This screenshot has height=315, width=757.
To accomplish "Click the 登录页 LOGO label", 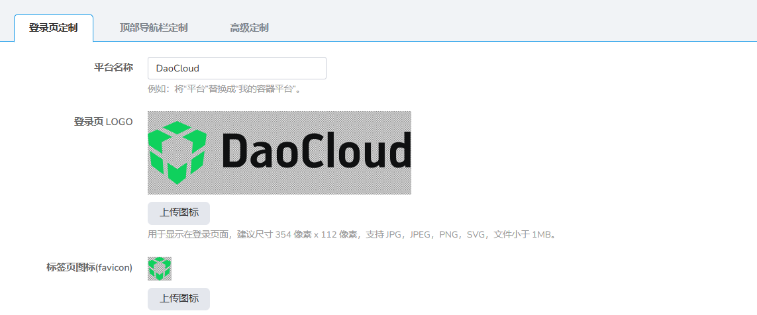I will (103, 122).
